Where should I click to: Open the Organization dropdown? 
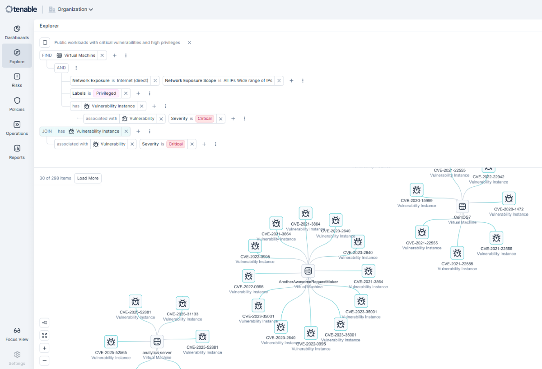point(71,9)
